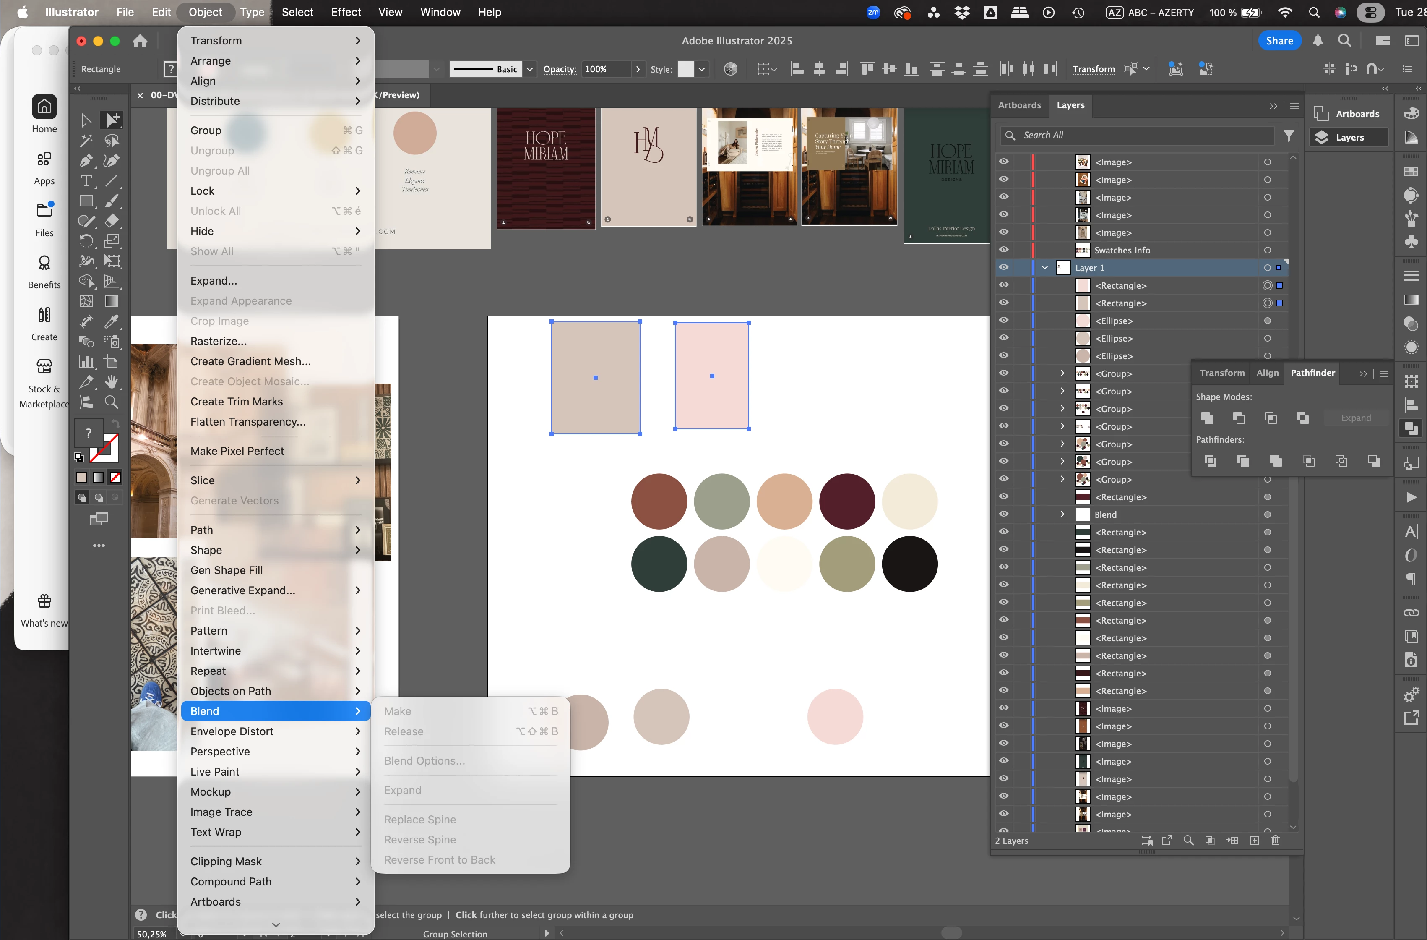This screenshot has height=940, width=1427.
Task: Select the Hand tool
Action: click(x=112, y=381)
